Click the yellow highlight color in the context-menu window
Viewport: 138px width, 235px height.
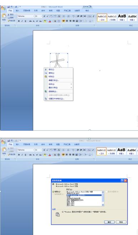click(45, 21)
